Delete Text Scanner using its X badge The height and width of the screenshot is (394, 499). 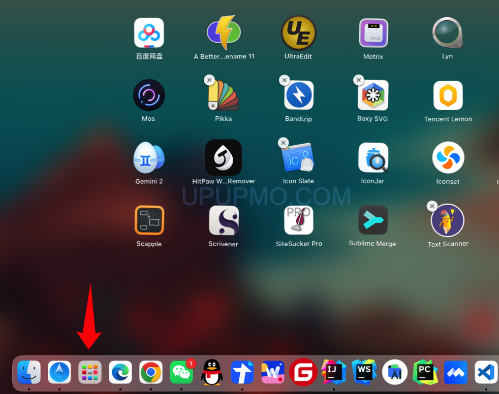coord(432,206)
